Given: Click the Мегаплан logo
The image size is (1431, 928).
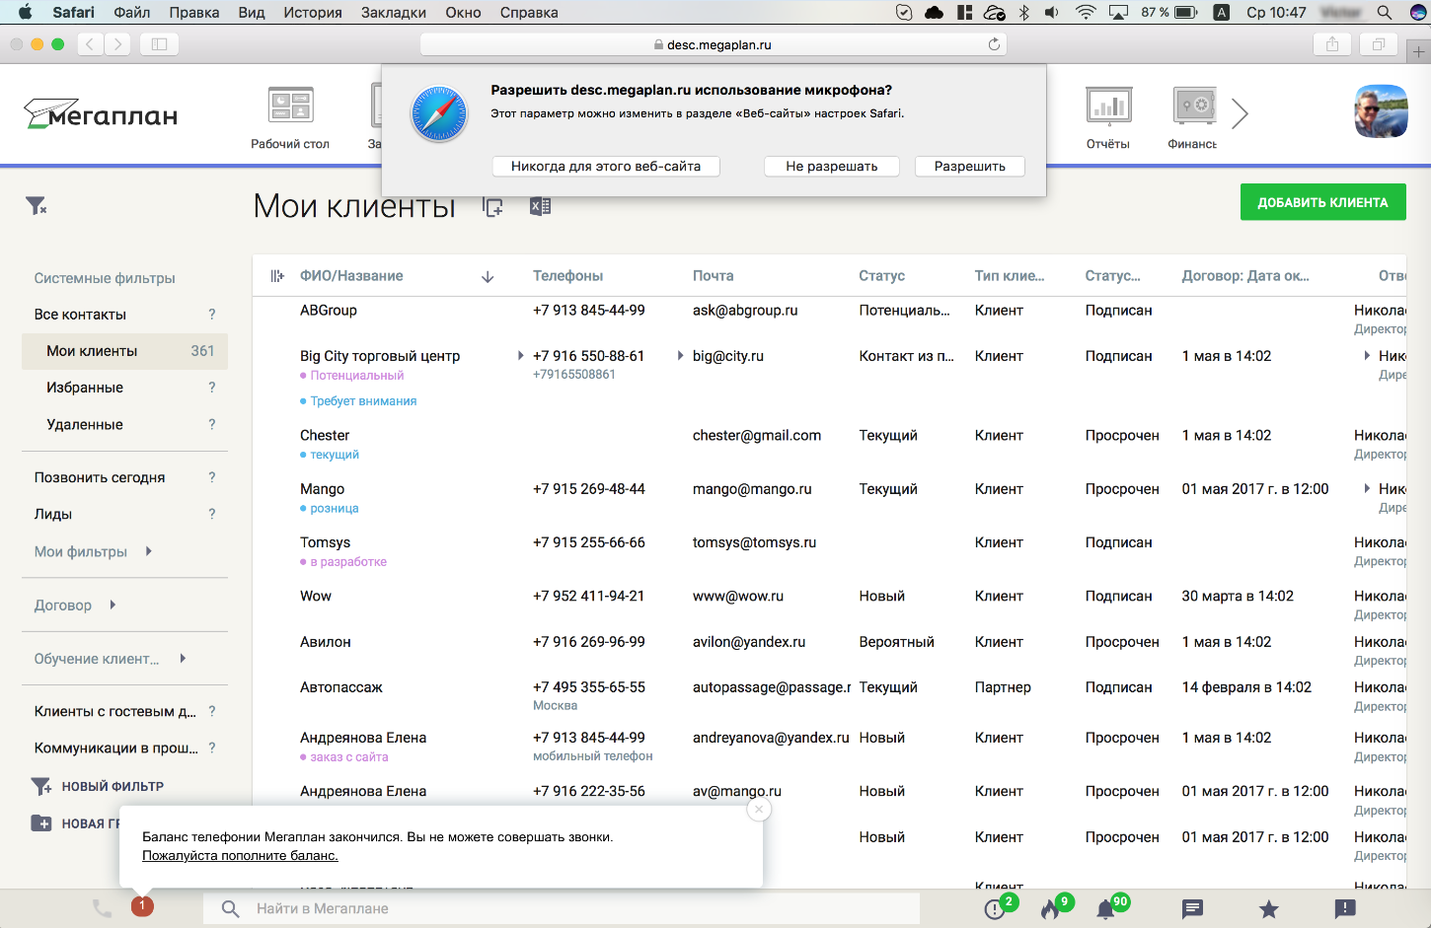Looking at the screenshot, I should (101, 114).
